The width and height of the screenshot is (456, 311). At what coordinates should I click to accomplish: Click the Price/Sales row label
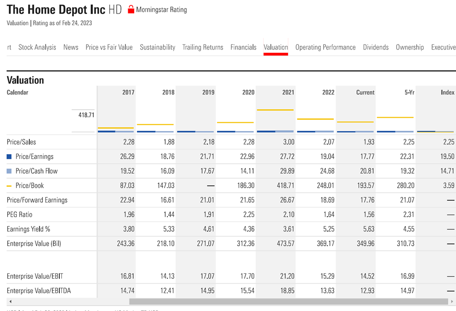21,142
